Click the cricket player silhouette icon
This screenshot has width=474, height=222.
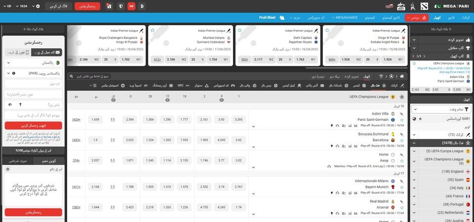412,6
